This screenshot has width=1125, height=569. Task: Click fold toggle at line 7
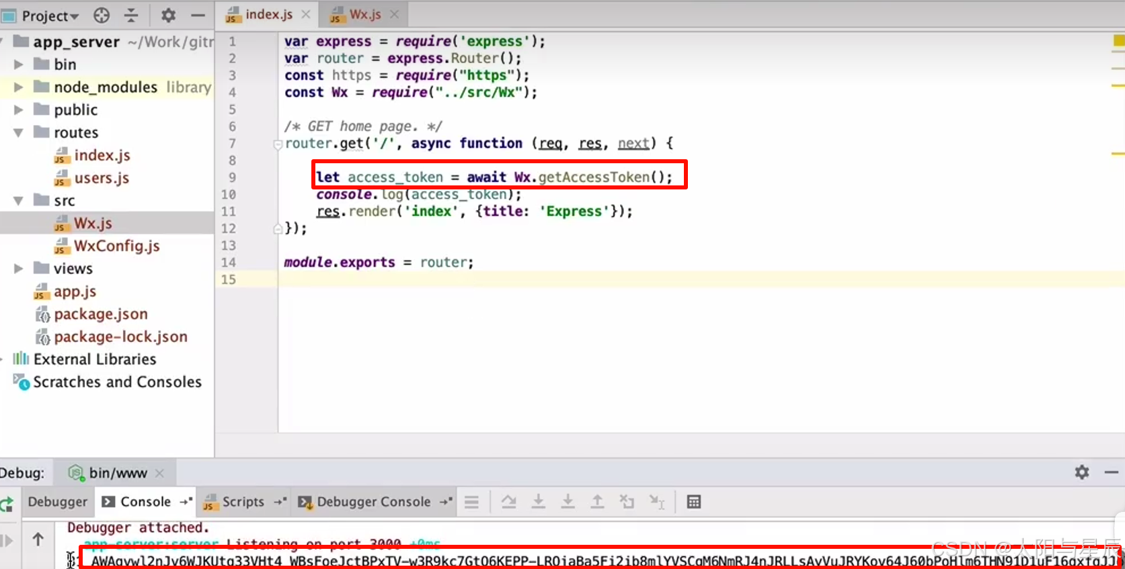pos(278,144)
